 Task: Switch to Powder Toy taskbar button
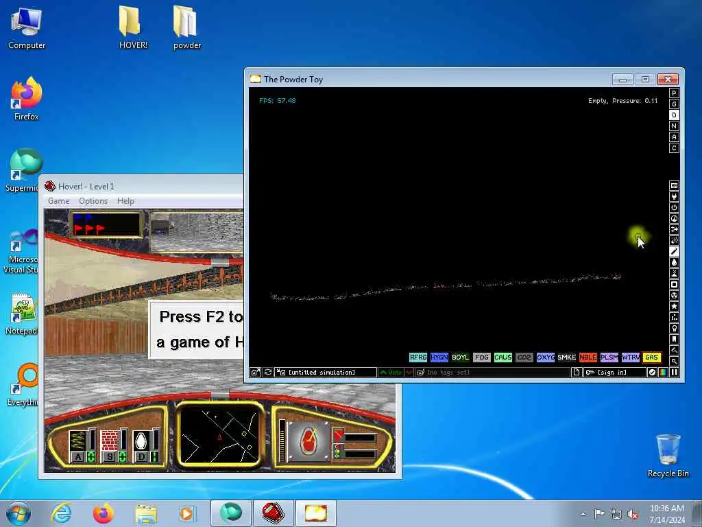315,513
